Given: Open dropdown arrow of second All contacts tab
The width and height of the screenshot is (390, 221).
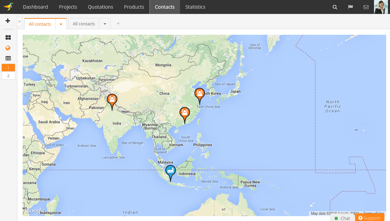Looking at the screenshot, I should (105, 24).
